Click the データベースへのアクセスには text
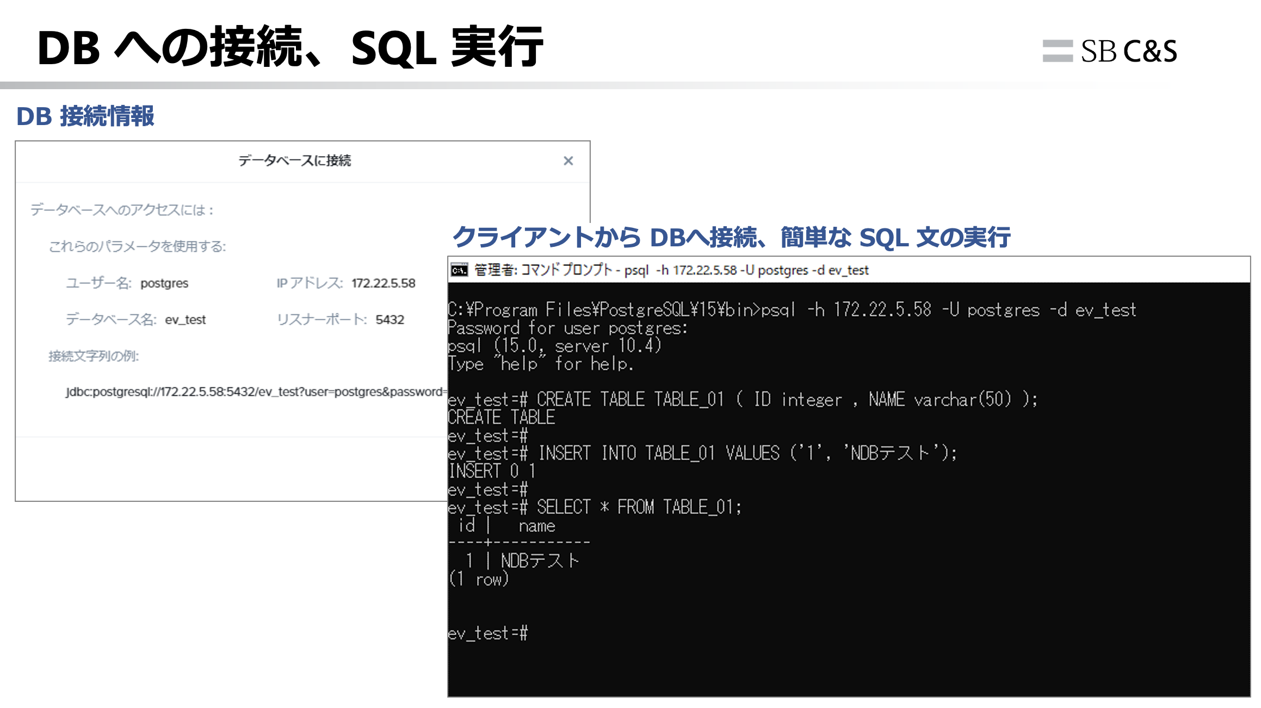Image resolution: width=1261 pixels, height=708 pixels. pos(122,210)
